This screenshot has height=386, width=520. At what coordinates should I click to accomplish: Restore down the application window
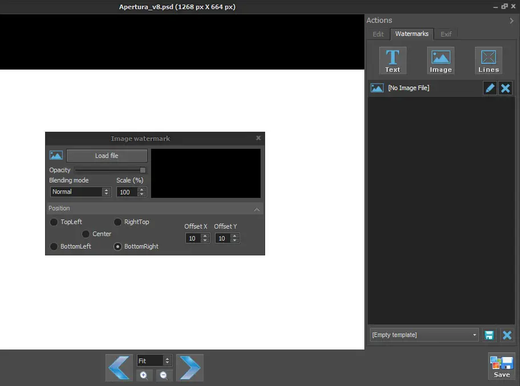pyautogui.click(x=505, y=6)
